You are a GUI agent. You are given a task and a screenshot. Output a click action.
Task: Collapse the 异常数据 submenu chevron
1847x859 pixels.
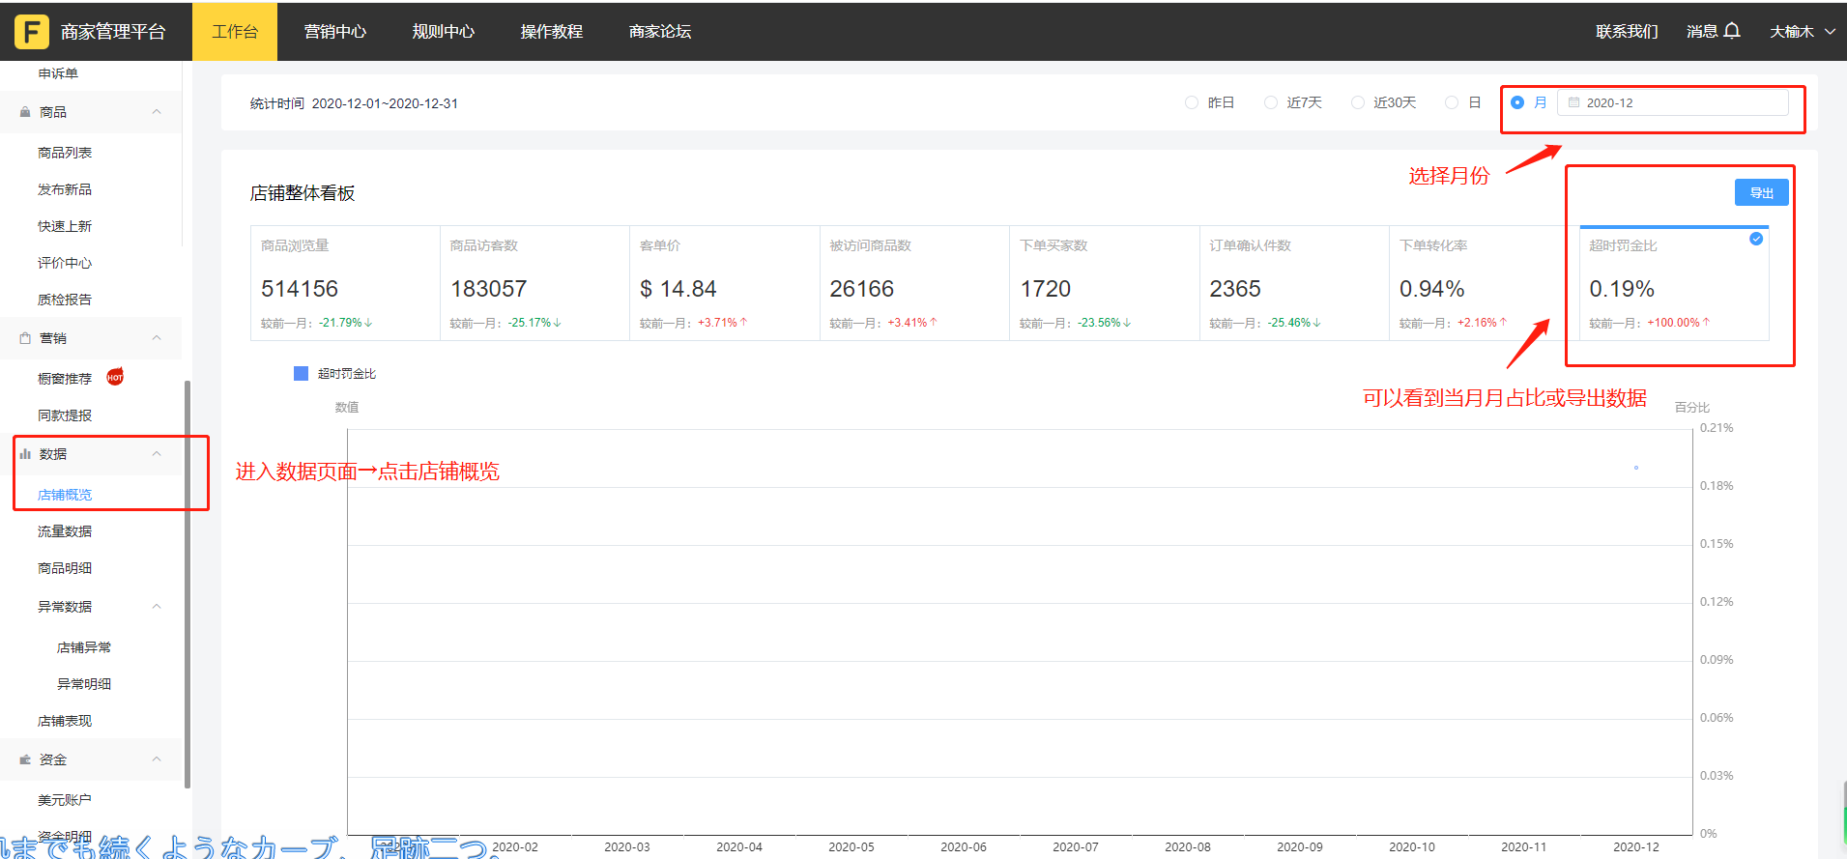[157, 607]
